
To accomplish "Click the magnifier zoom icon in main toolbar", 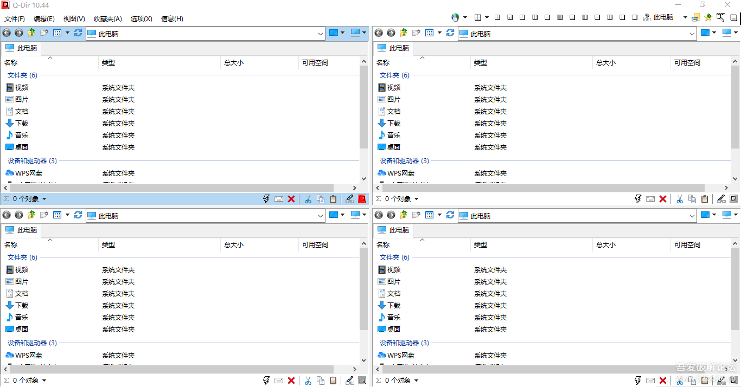I will pos(720,17).
